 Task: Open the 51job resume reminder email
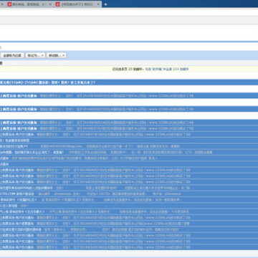click(129, 152)
